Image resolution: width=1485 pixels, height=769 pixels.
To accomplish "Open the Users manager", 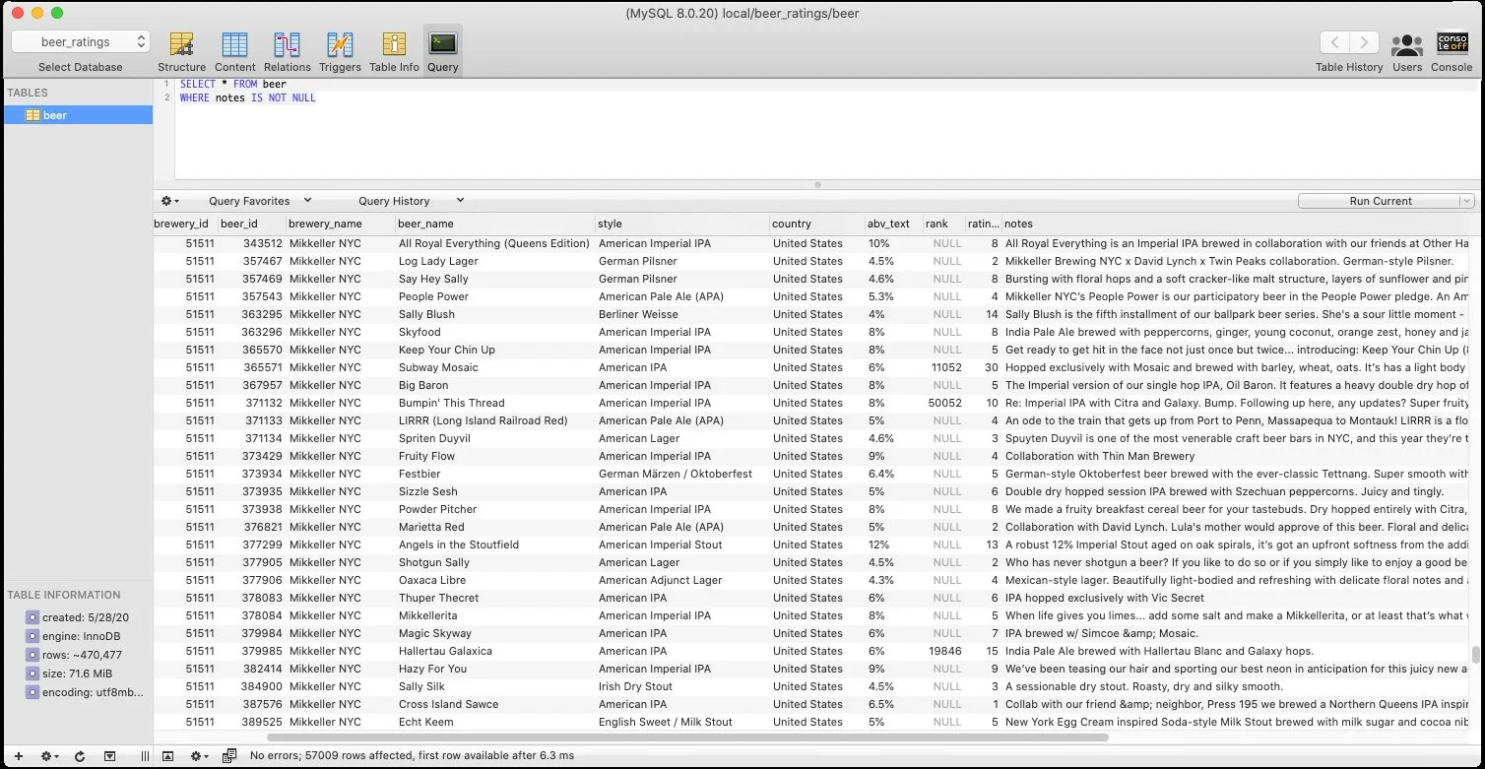I will (x=1407, y=51).
